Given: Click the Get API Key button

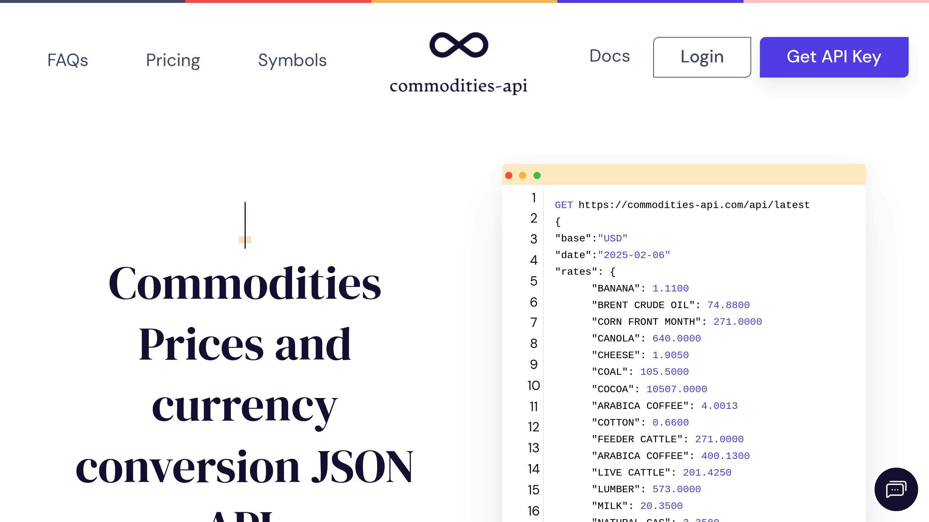Looking at the screenshot, I should coord(834,57).
